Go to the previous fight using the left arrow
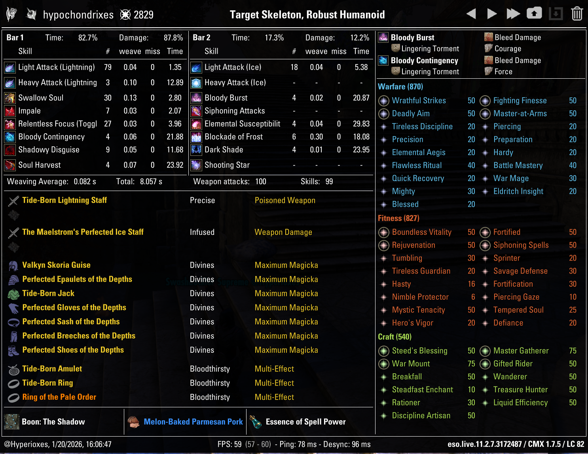588x454 pixels. 471,14
